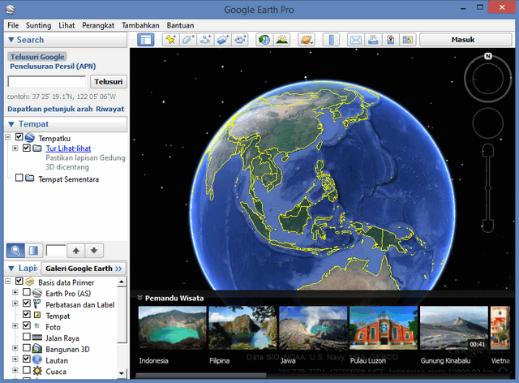Save image of the current view

tap(391, 40)
